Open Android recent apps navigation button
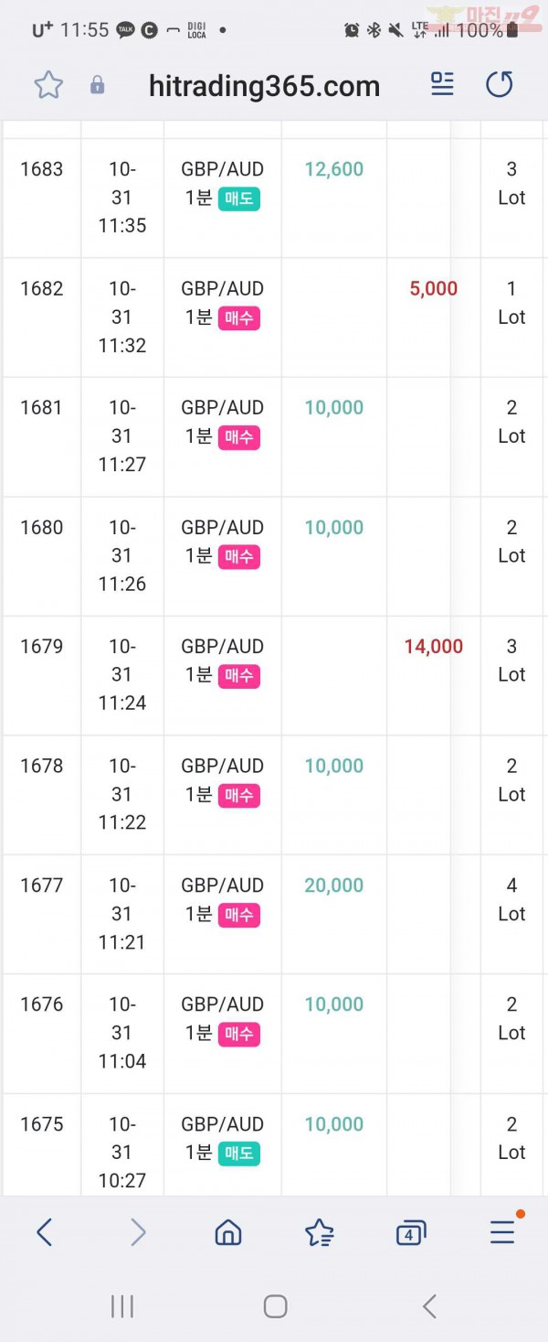 pos(121,1306)
